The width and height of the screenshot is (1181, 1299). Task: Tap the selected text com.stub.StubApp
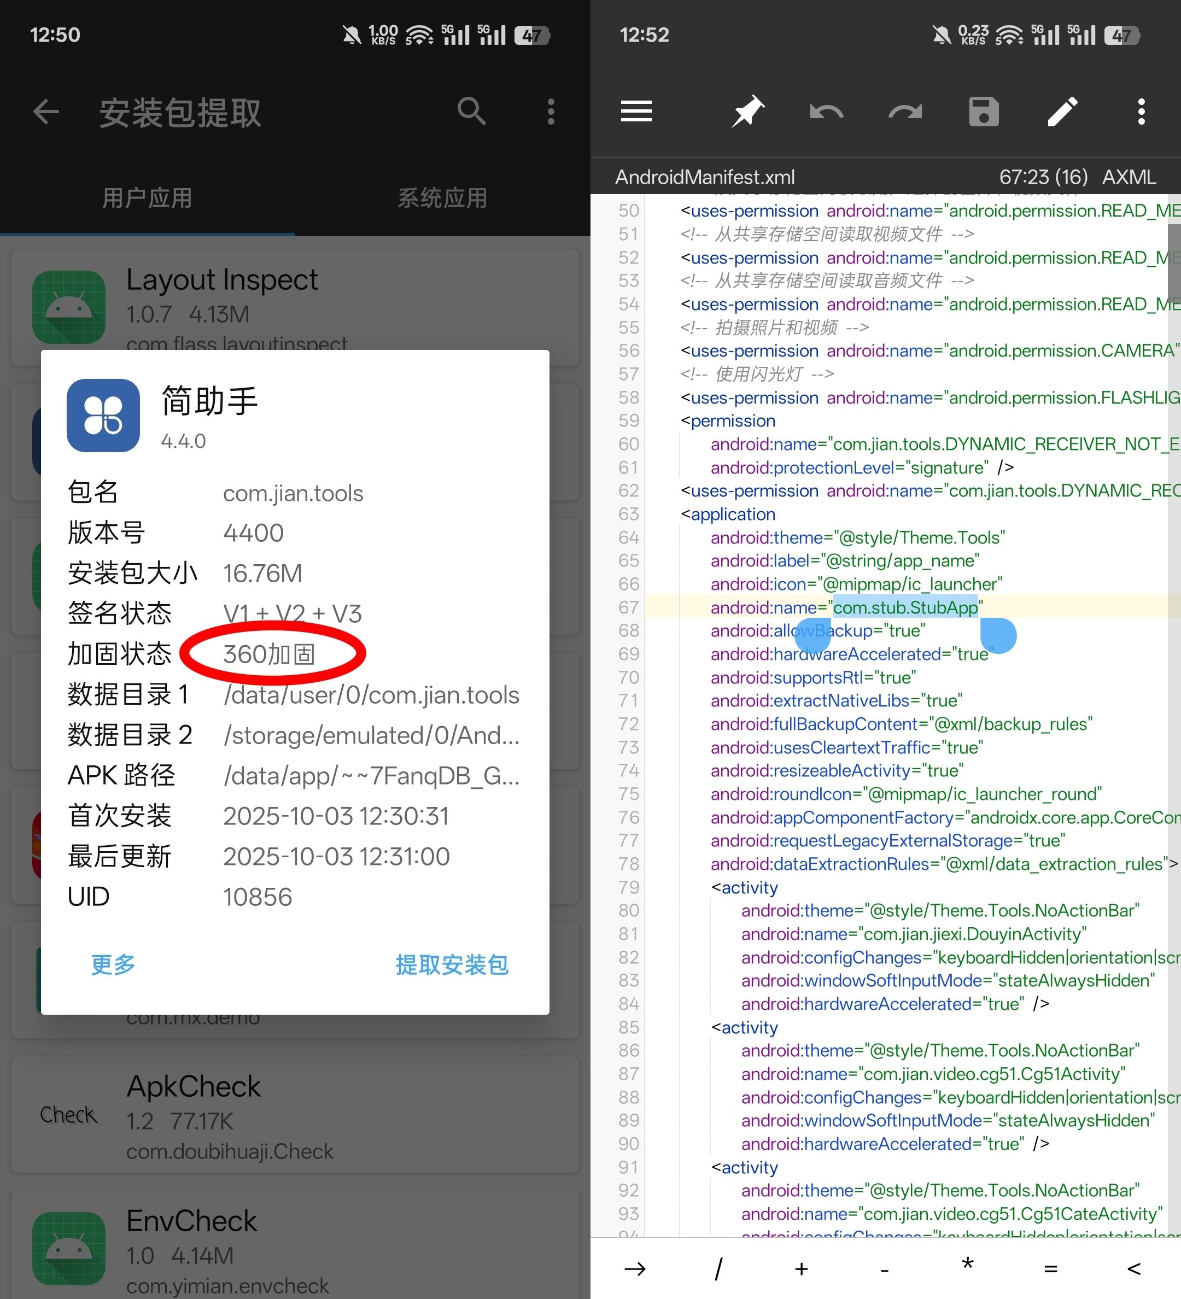pyautogui.click(x=905, y=607)
